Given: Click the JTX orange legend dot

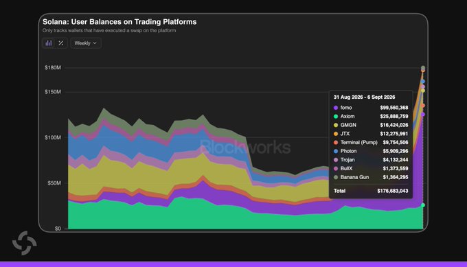Looking at the screenshot, I should point(336,134).
